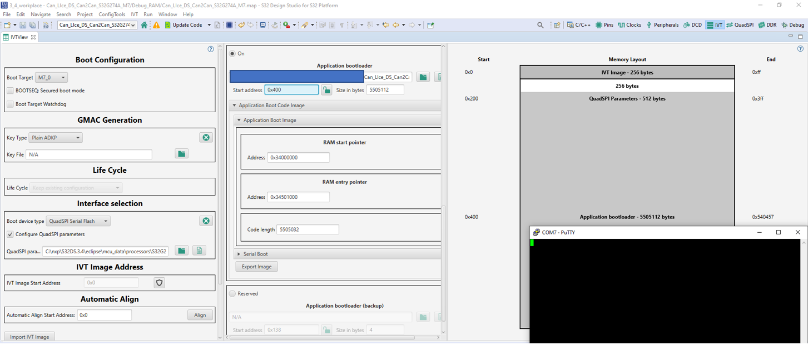Click the Save icon in the toolbar
This screenshot has width=808, height=345.
coord(23,25)
